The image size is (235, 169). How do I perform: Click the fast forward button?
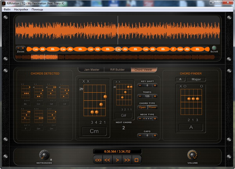coord(127,160)
